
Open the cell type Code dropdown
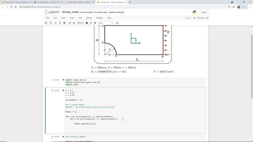(106, 23)
